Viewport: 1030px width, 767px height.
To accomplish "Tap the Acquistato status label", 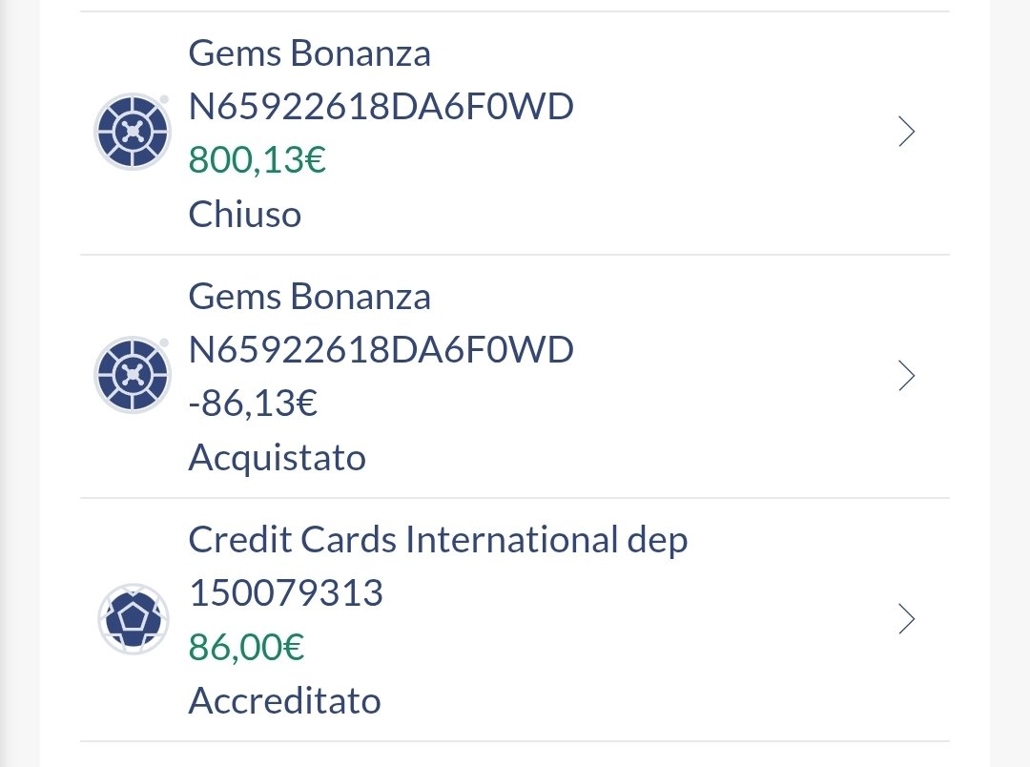I will coord(278,458).
